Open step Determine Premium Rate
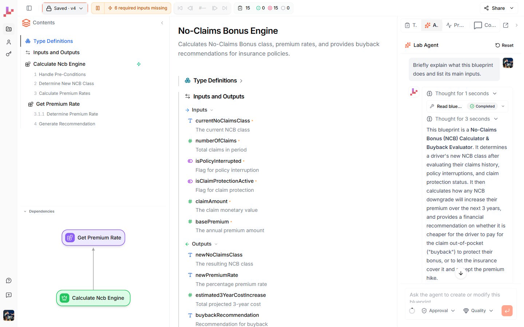The height and width of the screenshot is (327, 524). click(x=72, y=114)
